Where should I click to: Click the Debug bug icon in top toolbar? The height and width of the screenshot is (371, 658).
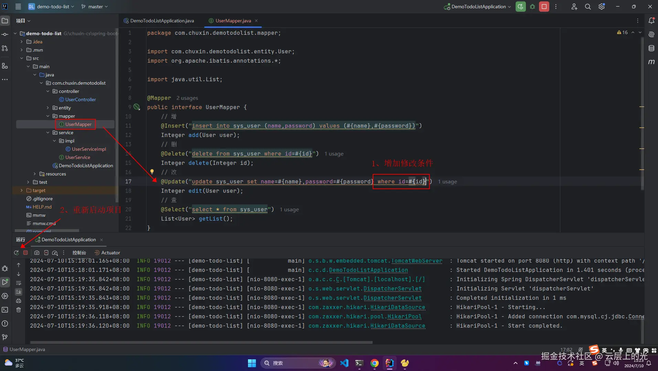[x=532, y=7]
